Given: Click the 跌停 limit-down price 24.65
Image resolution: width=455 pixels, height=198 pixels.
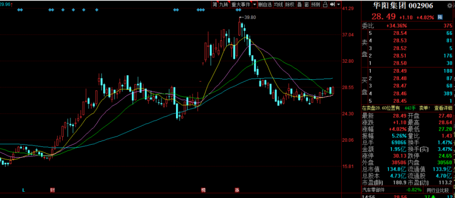Looking at the screenshot, I should 445,156.
